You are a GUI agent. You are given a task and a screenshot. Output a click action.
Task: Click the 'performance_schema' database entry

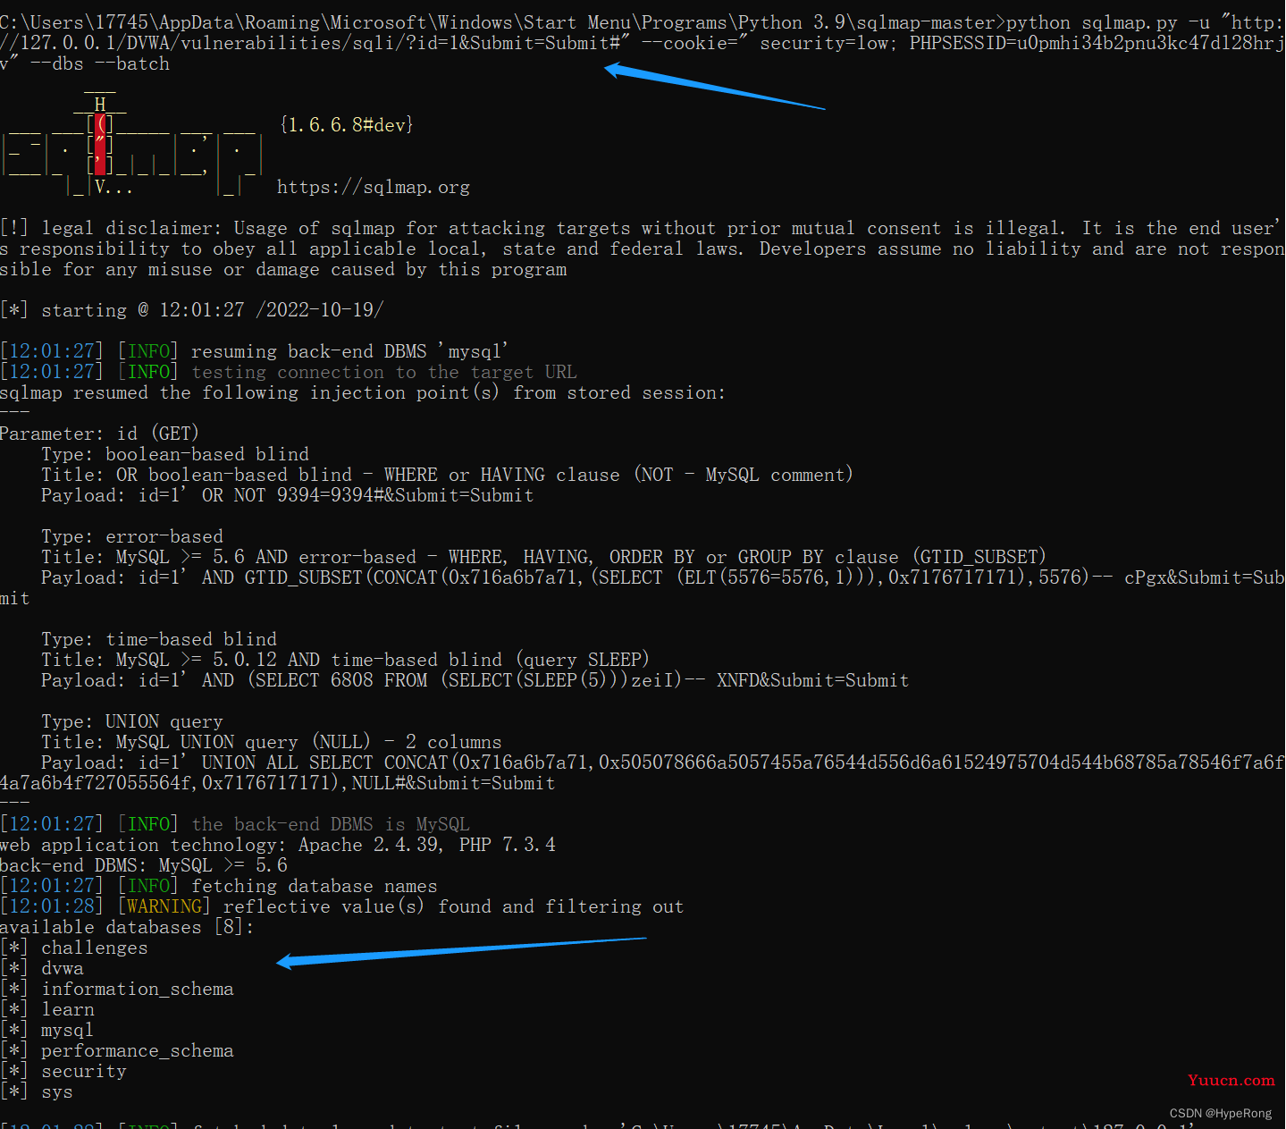(x=138, y=1050)
